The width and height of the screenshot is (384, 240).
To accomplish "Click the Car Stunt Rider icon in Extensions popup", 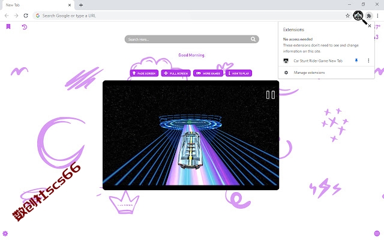I will [286, 61].
